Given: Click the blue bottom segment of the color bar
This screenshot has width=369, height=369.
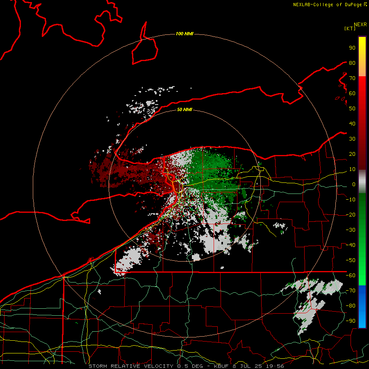Looking at the screenshot, I should 362,307.
